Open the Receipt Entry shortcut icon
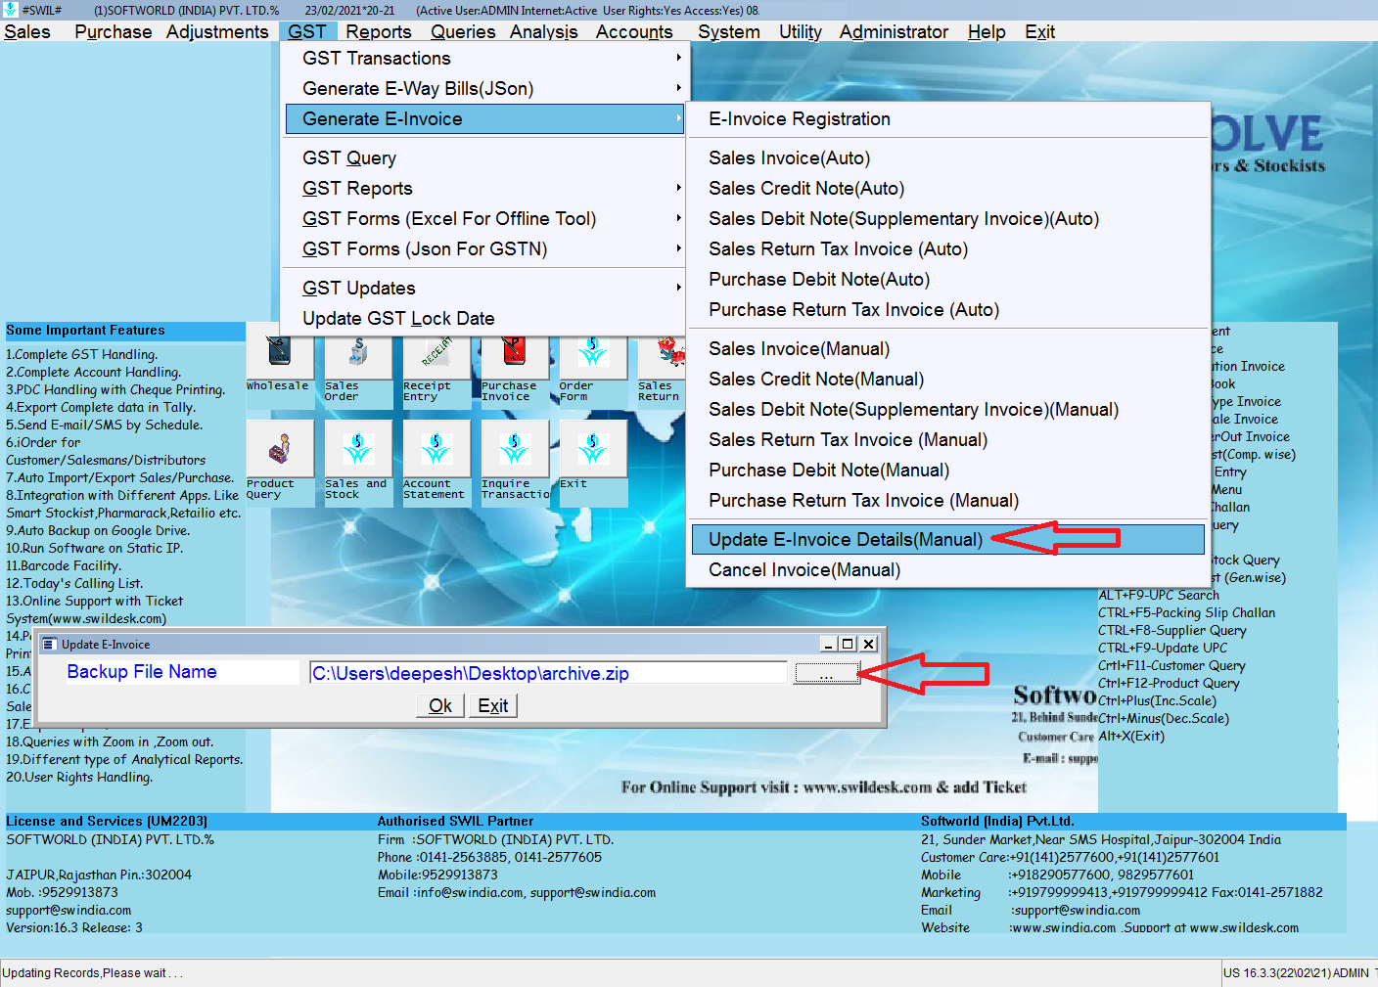 click(x=436, y=359)
